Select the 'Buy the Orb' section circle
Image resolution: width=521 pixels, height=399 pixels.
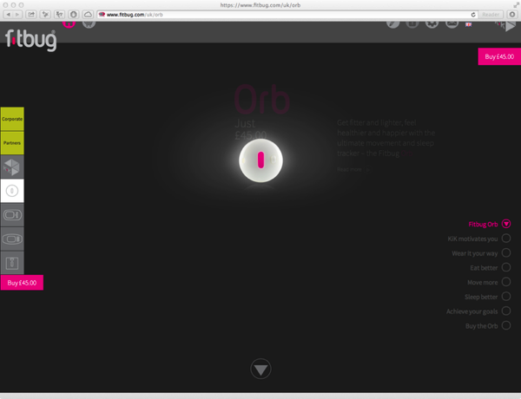tap(506, 325)
